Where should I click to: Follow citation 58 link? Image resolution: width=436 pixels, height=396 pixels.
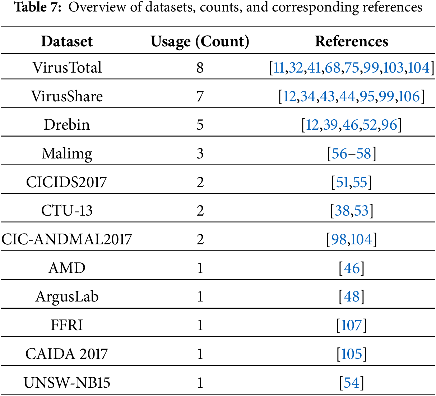tap(363, 153)
